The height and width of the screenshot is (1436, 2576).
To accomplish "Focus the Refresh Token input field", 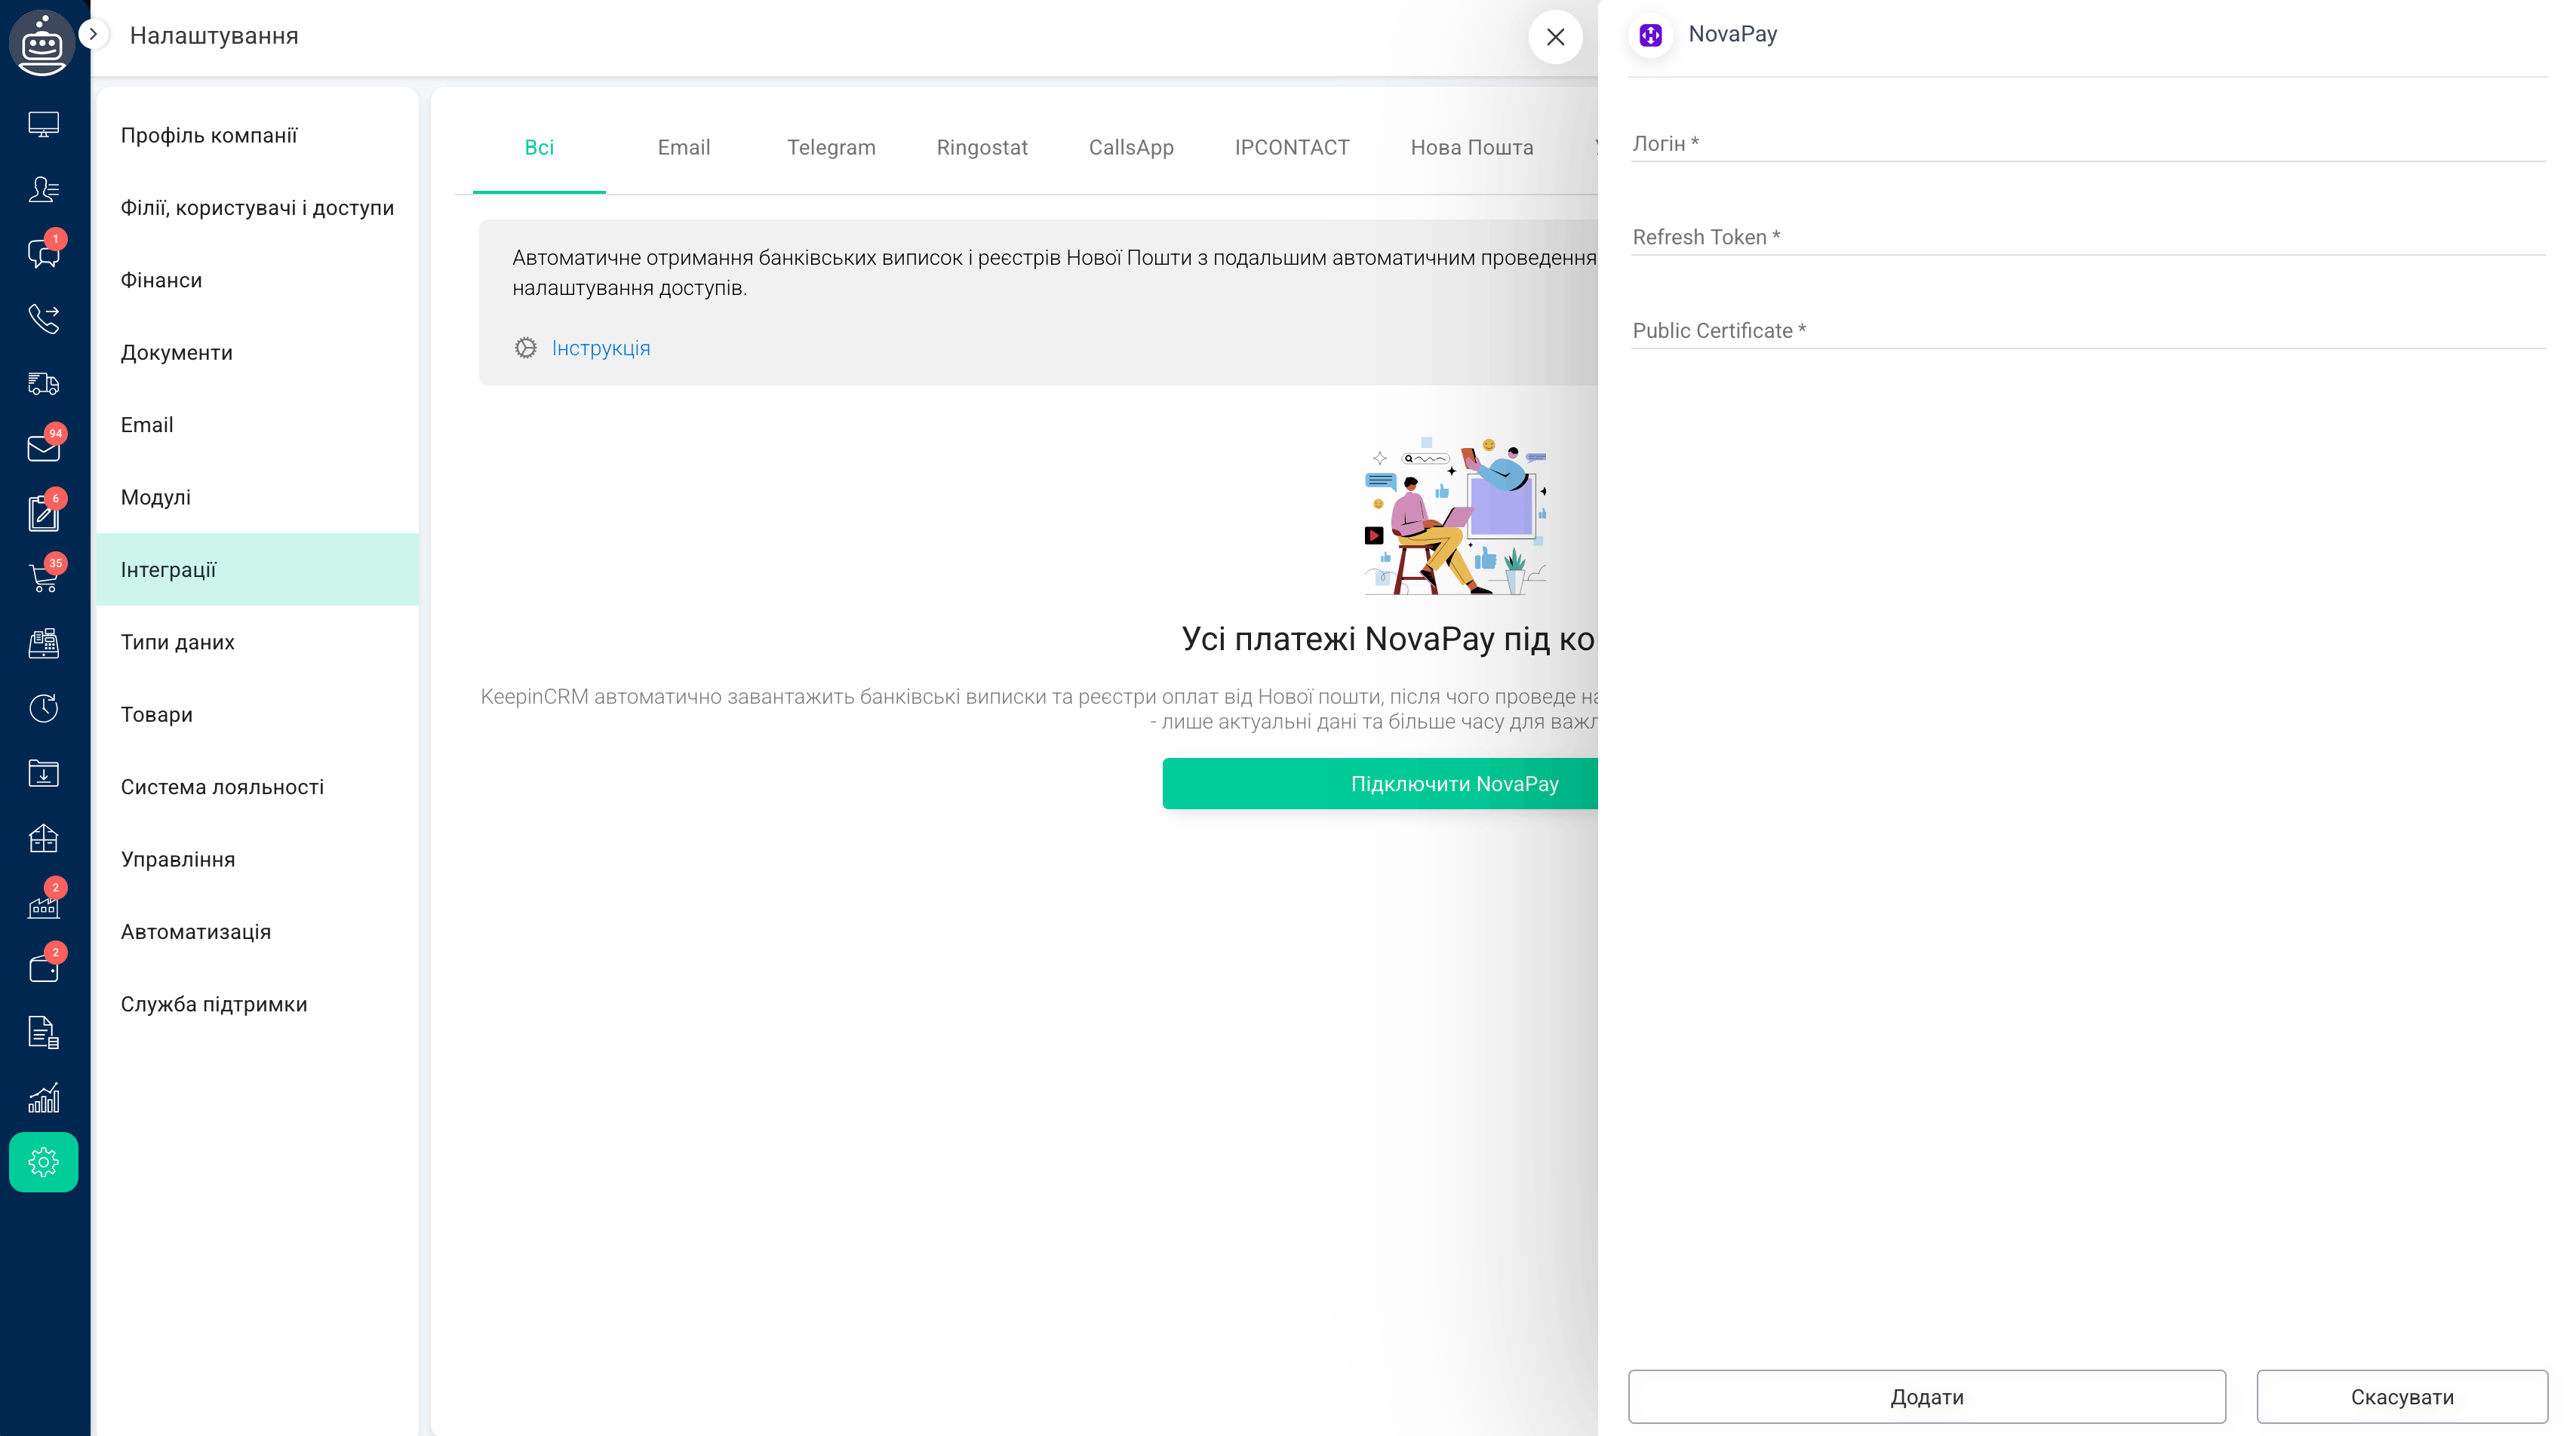I will [x=2088, y=237].
